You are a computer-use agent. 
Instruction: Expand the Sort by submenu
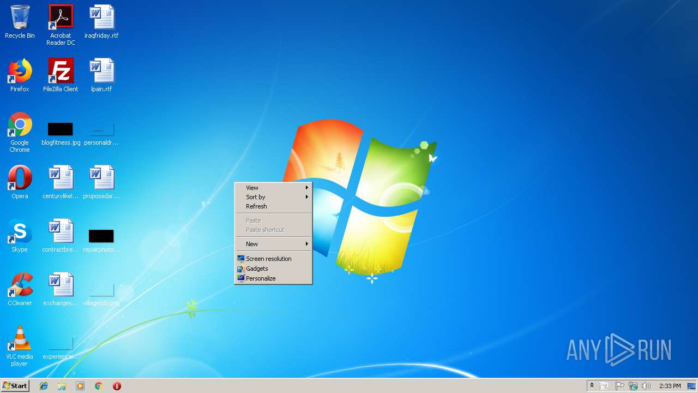click(273, 197)
